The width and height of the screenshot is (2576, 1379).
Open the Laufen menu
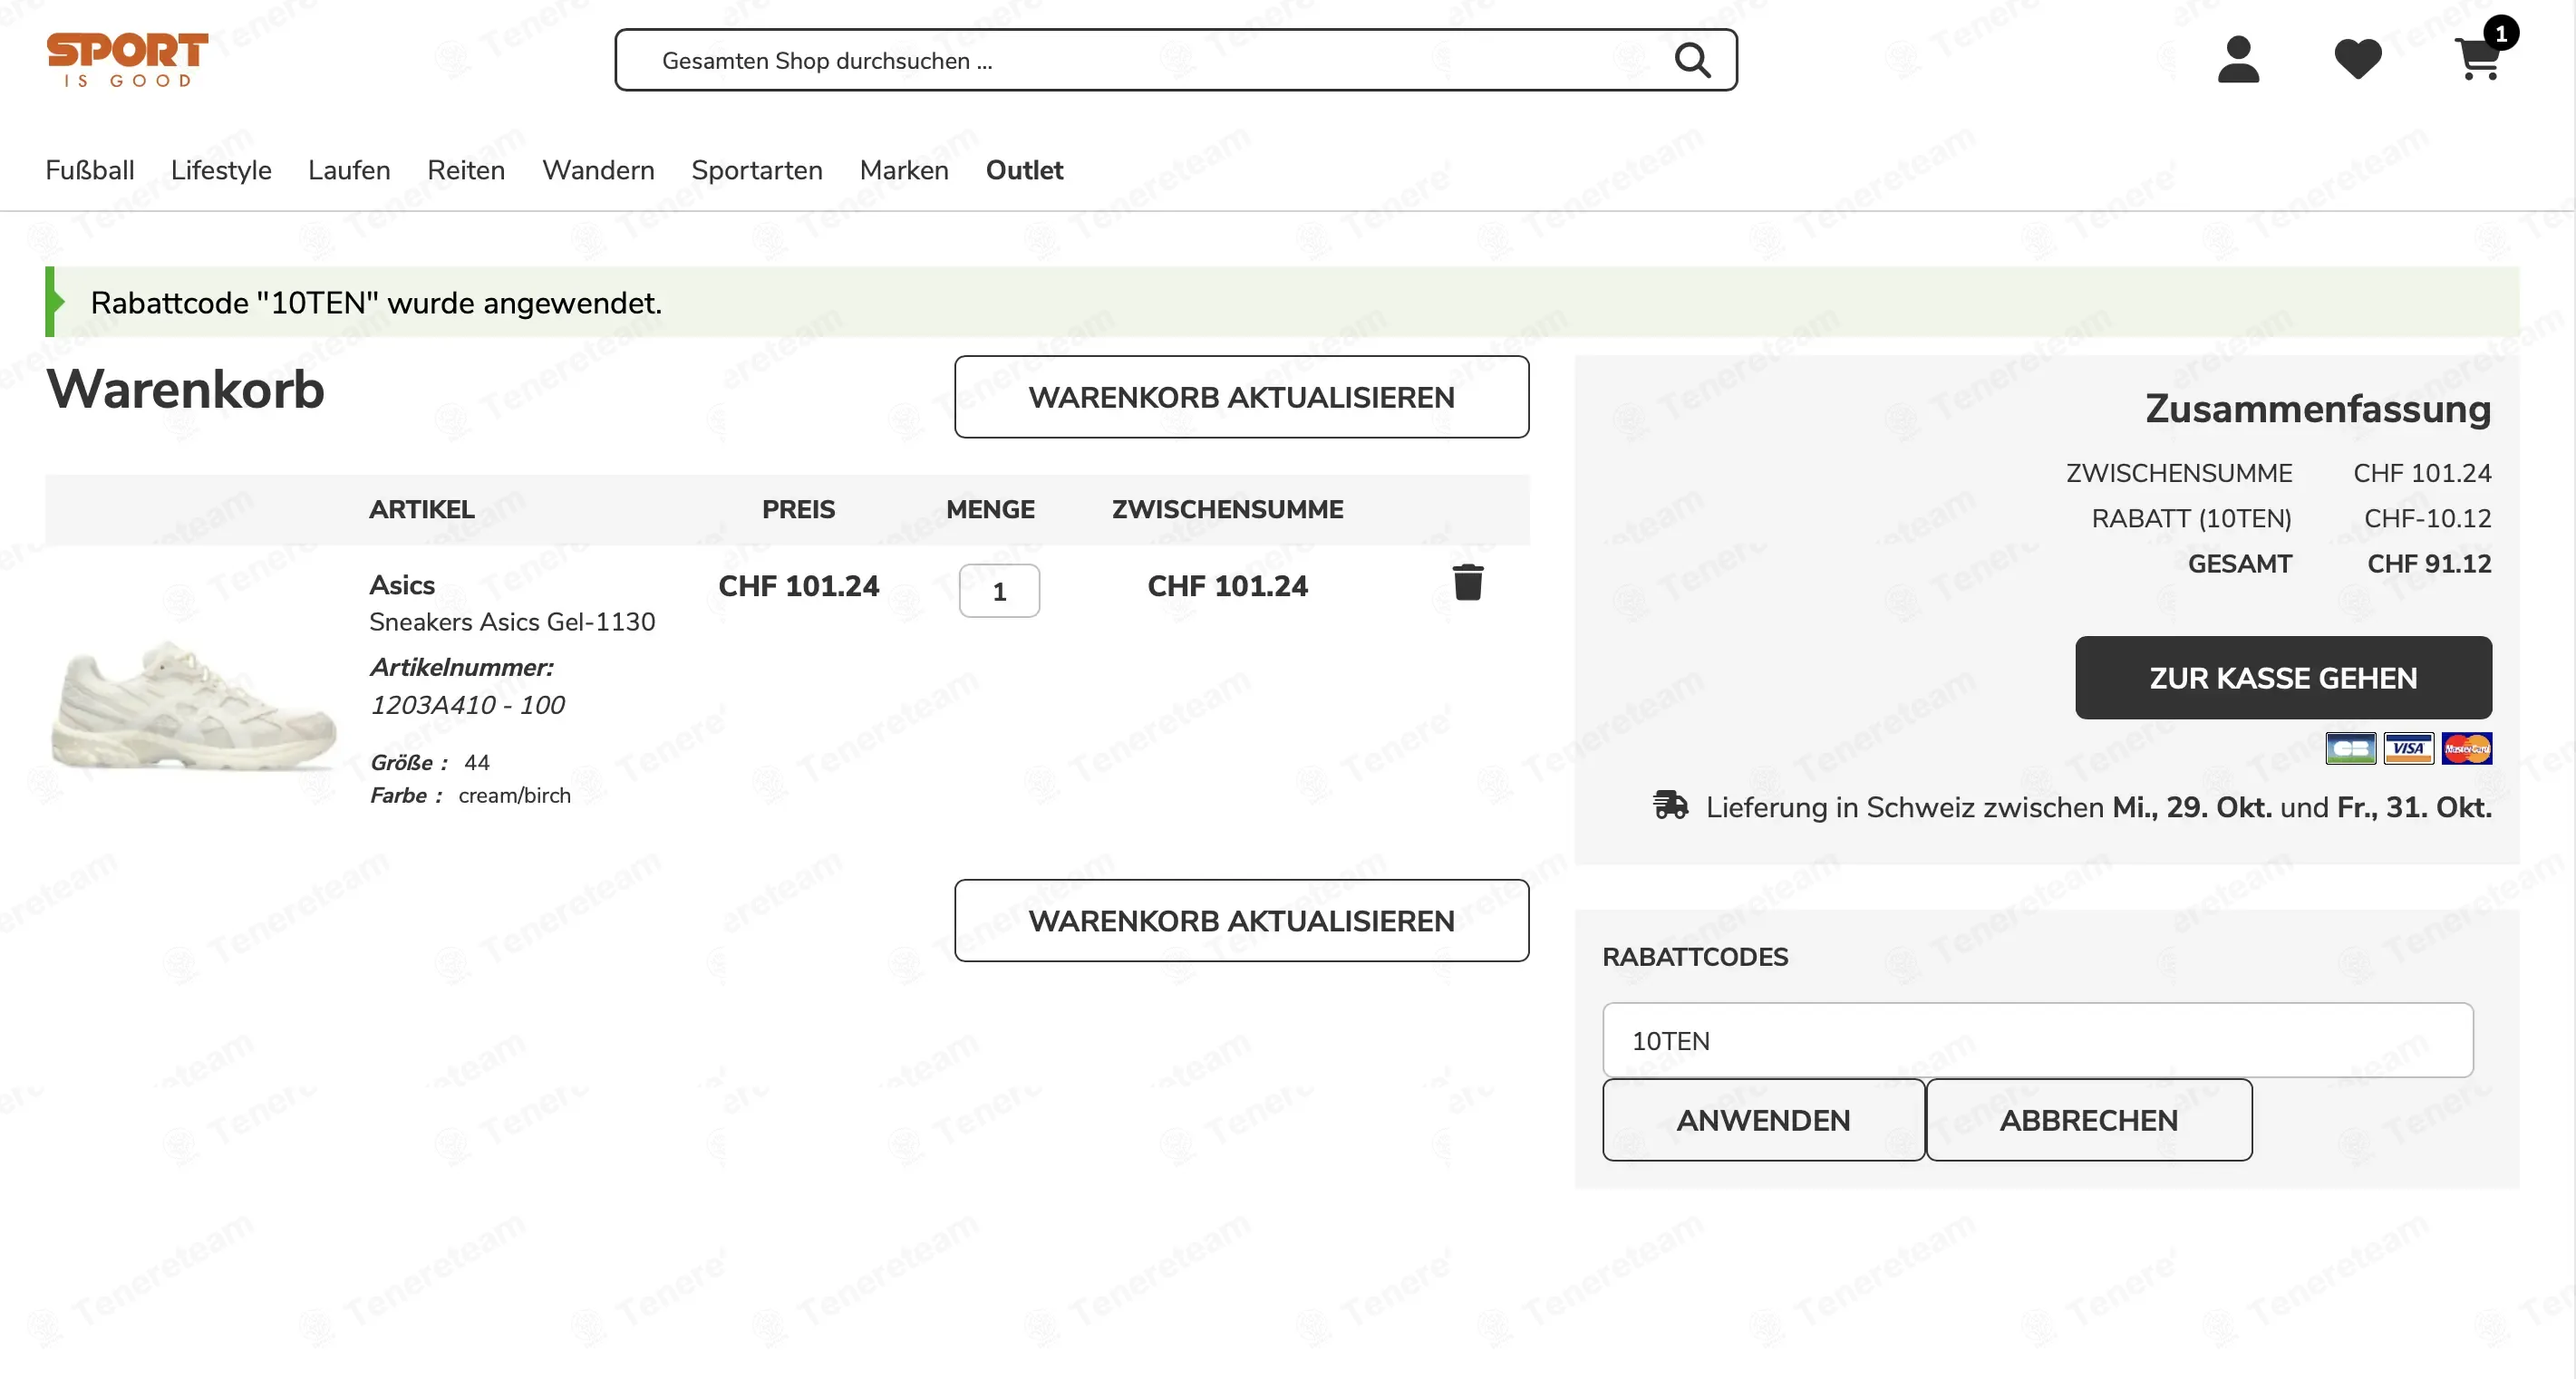(x=349, y=169)
